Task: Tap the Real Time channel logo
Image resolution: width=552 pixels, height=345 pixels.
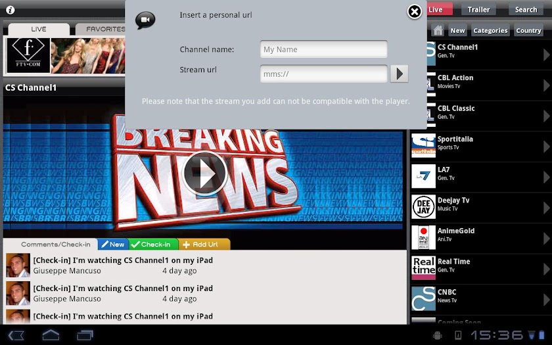Action: point(423,268)
